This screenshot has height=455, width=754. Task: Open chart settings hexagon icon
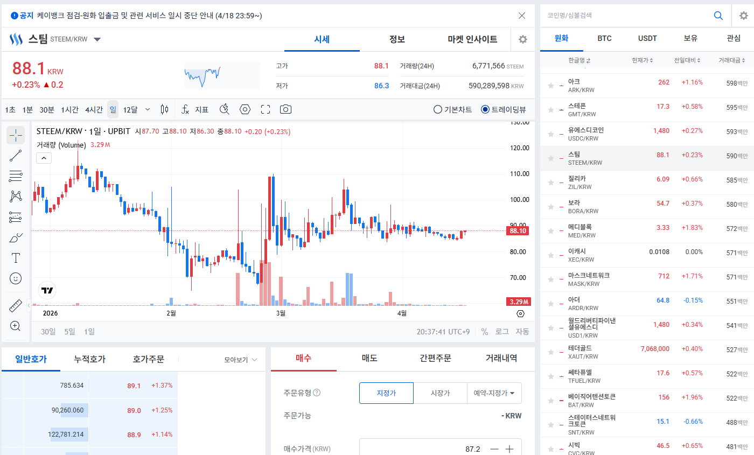point(245,109)
